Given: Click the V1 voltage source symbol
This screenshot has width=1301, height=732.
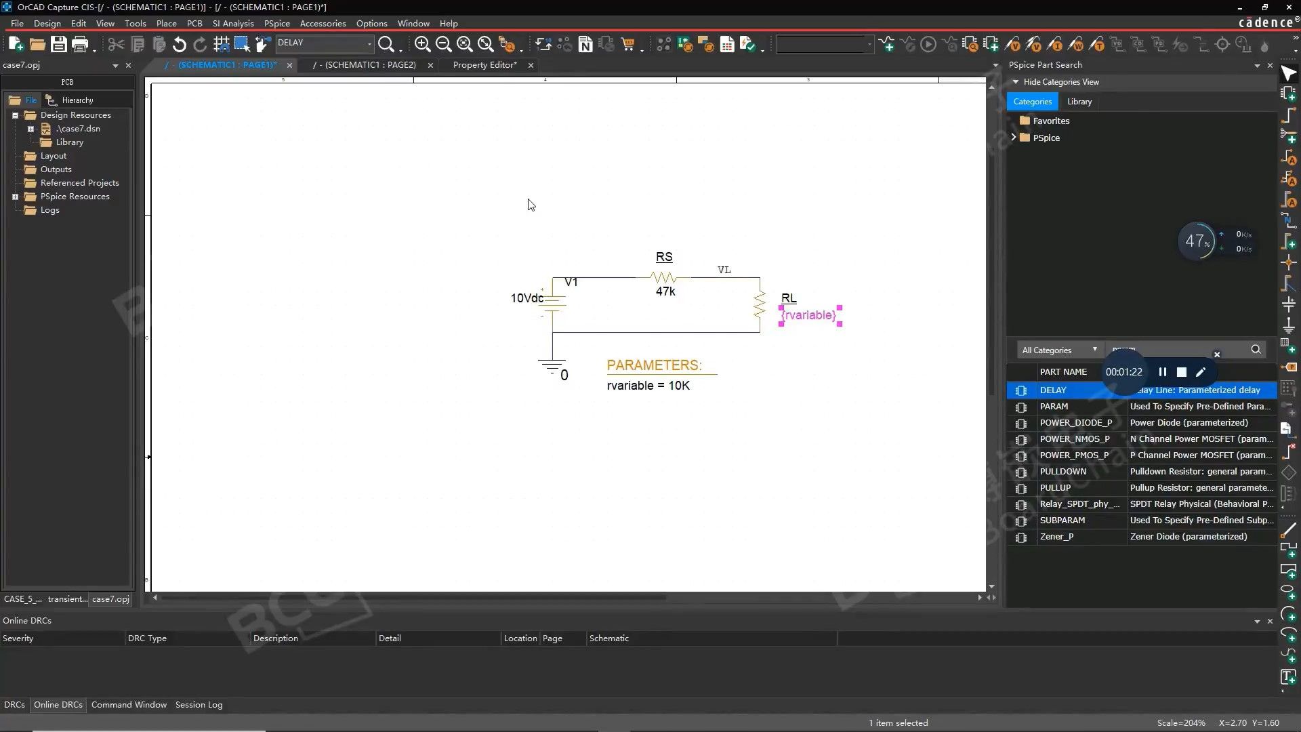Looking at the screenshot, I should [x=552, y=303].
